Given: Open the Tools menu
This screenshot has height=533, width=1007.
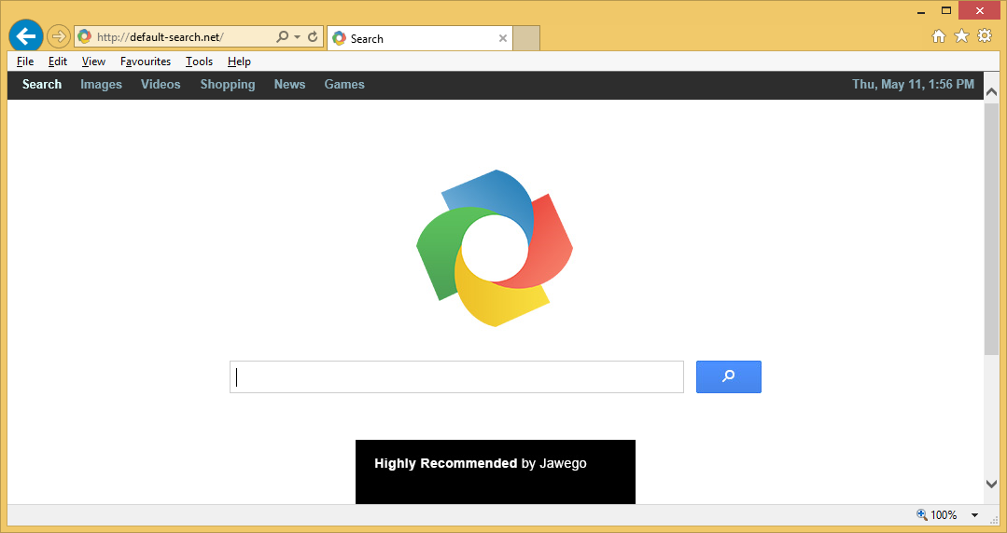Looking at the screenshot, I should (199, 61).
